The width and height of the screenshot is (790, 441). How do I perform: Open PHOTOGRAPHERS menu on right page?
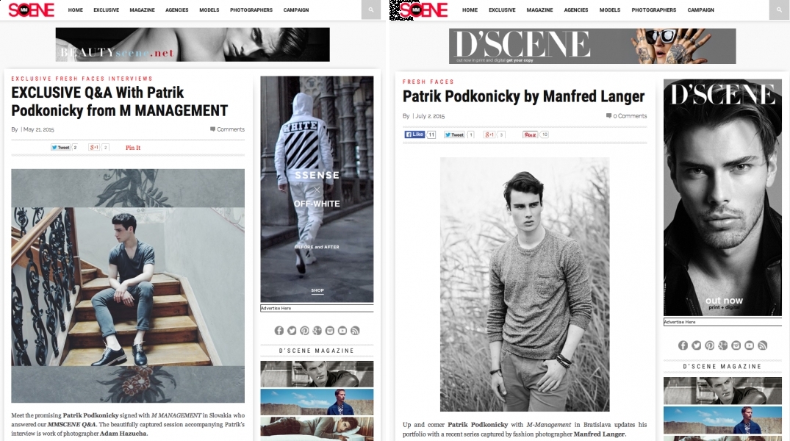tap(653, 10)
